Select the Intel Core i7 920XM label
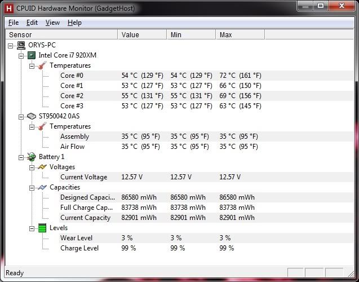This screenshot has width=359, height=282. point(67,55)
